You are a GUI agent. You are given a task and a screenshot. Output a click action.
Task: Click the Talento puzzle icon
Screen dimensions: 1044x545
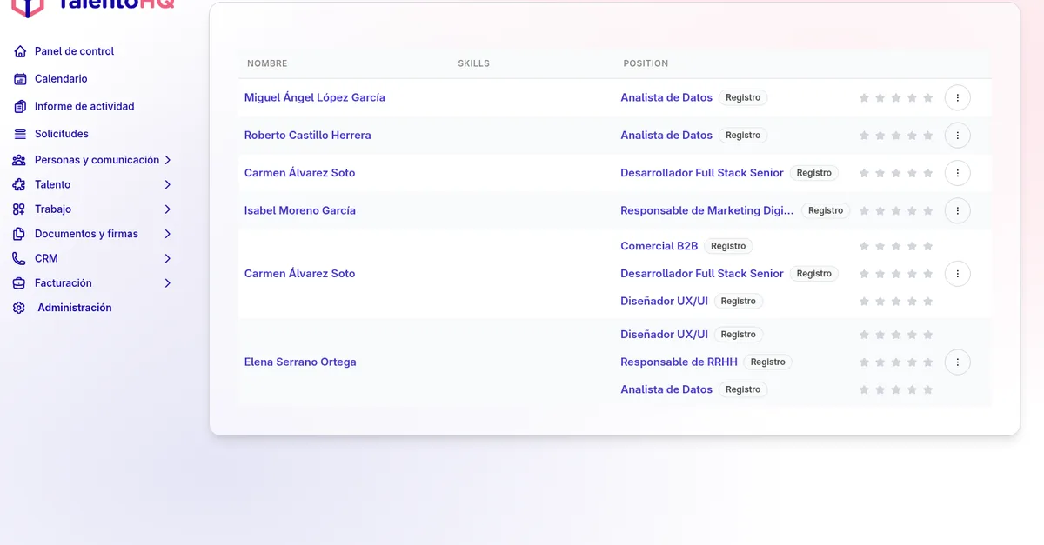click(x=19, y=184)
